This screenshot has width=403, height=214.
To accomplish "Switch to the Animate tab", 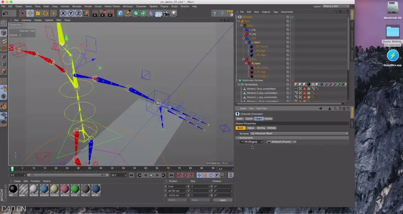I will pyautogui.click(x=272, y=128).
